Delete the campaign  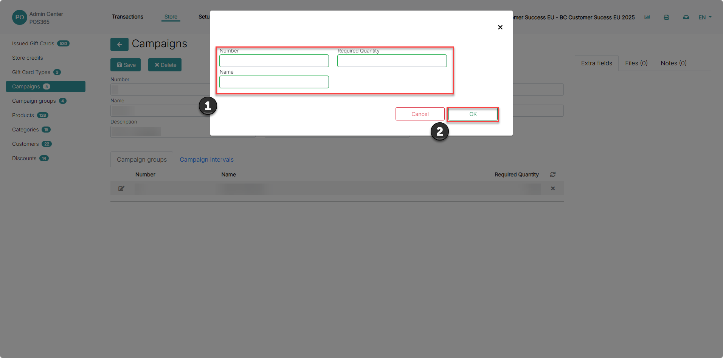(165, 65)
